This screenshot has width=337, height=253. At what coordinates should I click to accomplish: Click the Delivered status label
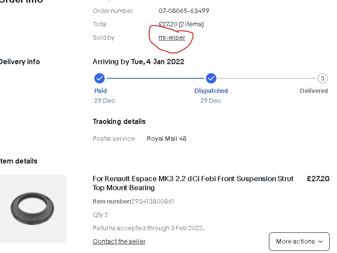pos(314,91)
